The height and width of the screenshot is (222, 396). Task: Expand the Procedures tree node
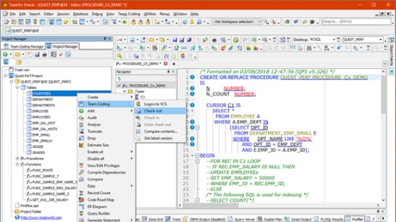pos(17,158)
